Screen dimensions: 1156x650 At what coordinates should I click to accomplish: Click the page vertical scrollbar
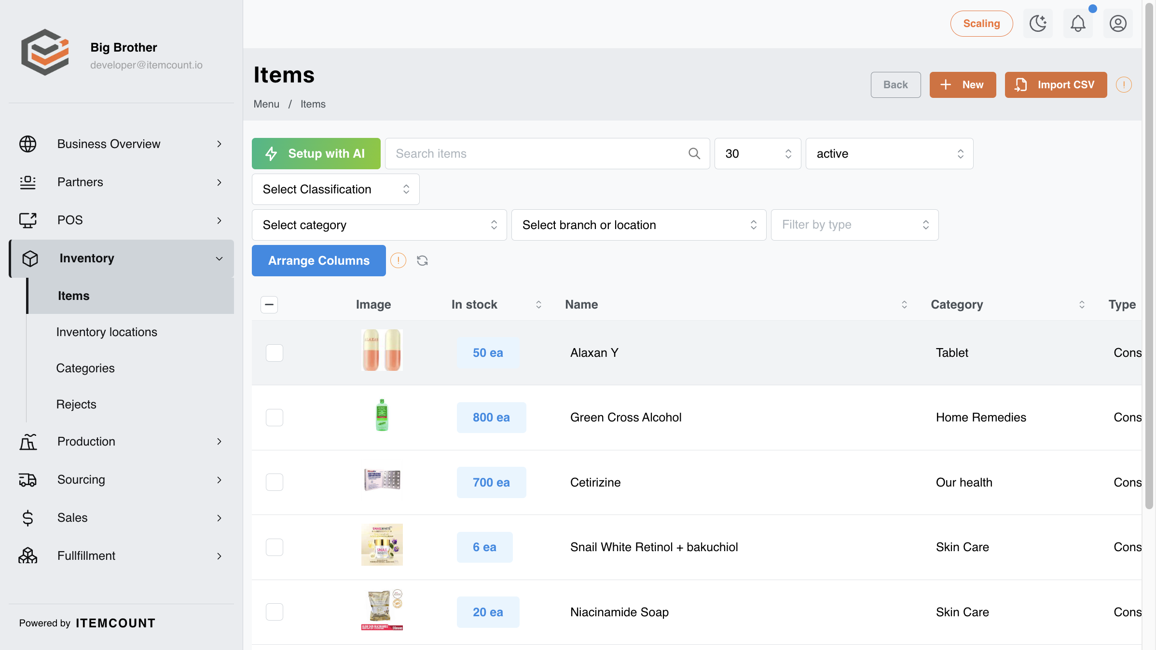1149,256
